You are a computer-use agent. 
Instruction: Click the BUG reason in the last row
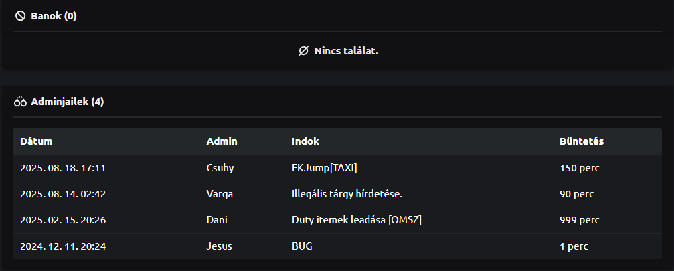click(302, 246)
